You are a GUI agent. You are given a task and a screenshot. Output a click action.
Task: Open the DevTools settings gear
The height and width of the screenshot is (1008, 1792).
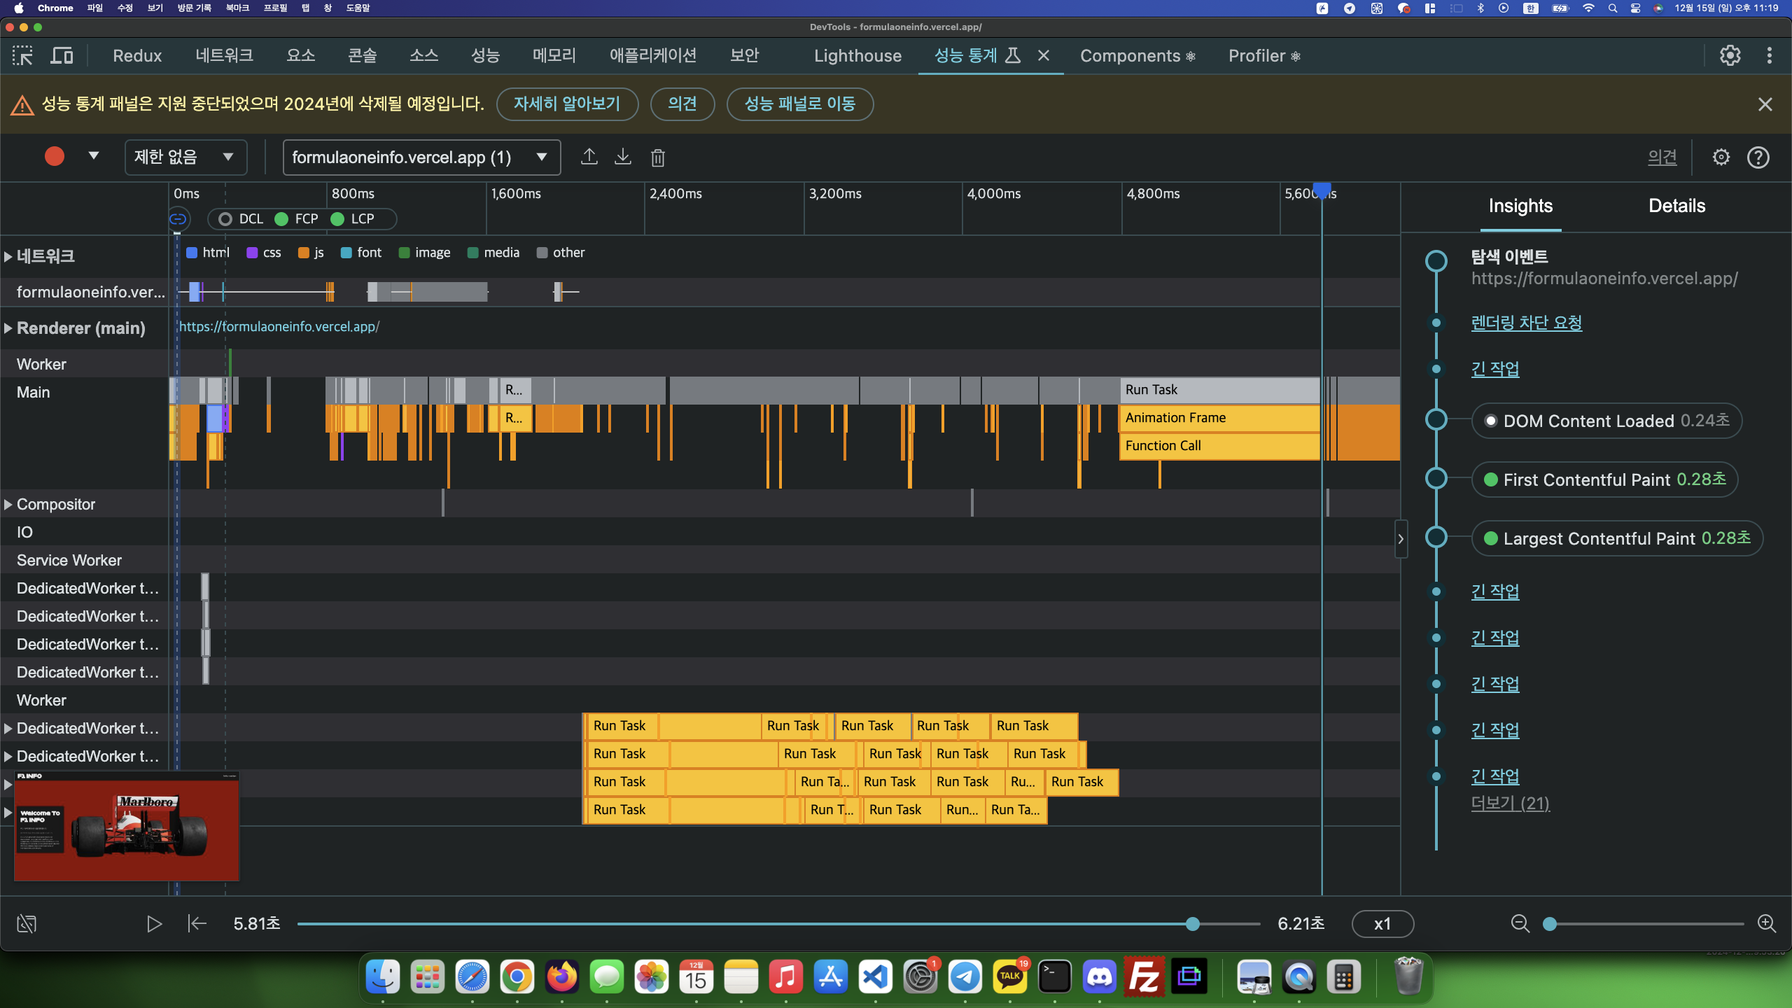1730,56
